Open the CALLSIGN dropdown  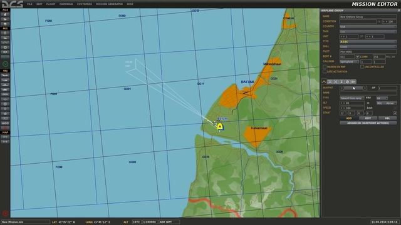(x=349, y=62)
